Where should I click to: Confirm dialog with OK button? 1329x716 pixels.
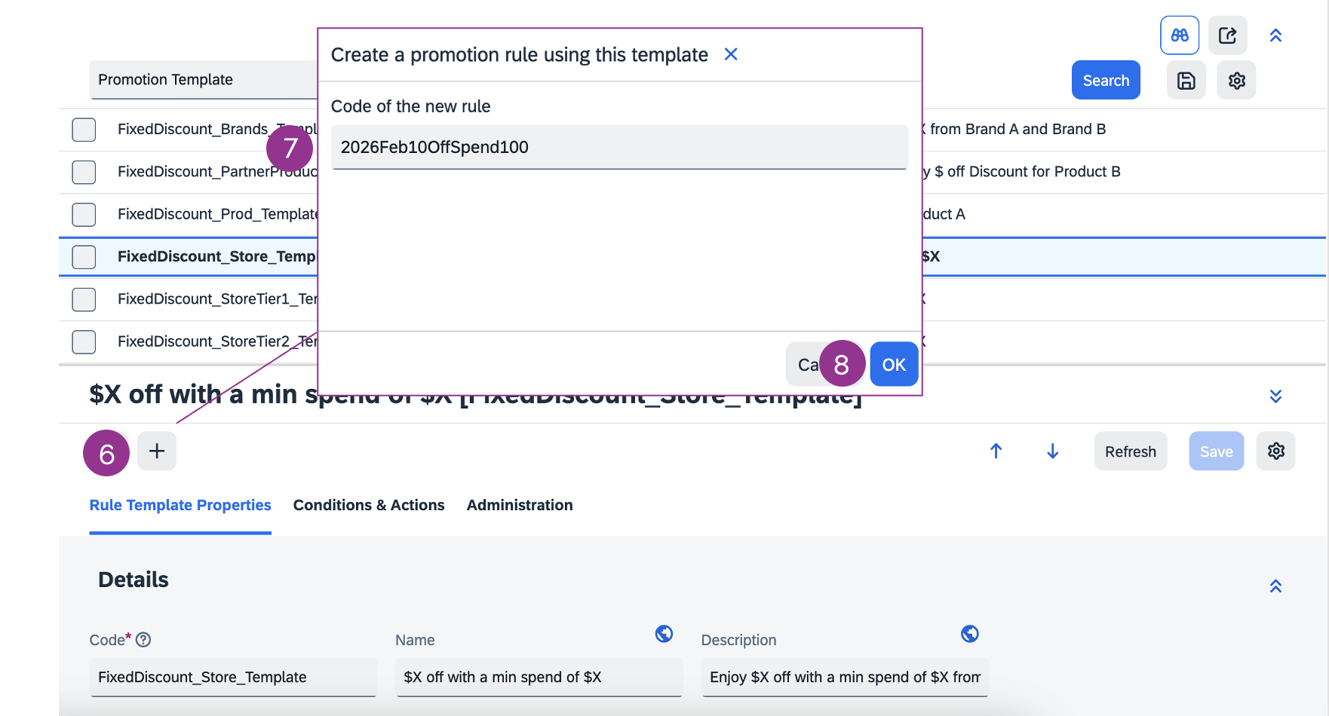coord(894,365)
